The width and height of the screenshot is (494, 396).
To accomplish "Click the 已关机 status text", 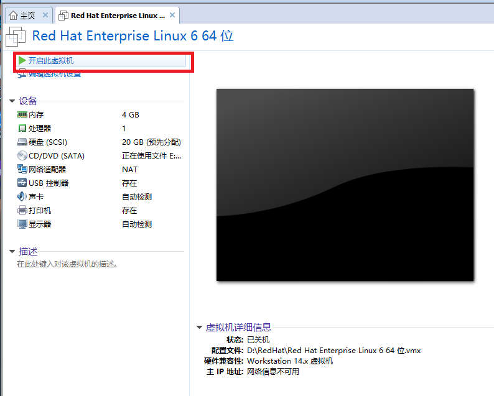I will 258,340.
